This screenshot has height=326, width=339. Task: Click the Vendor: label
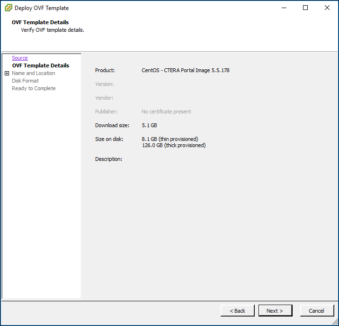(x=104, y=98)
